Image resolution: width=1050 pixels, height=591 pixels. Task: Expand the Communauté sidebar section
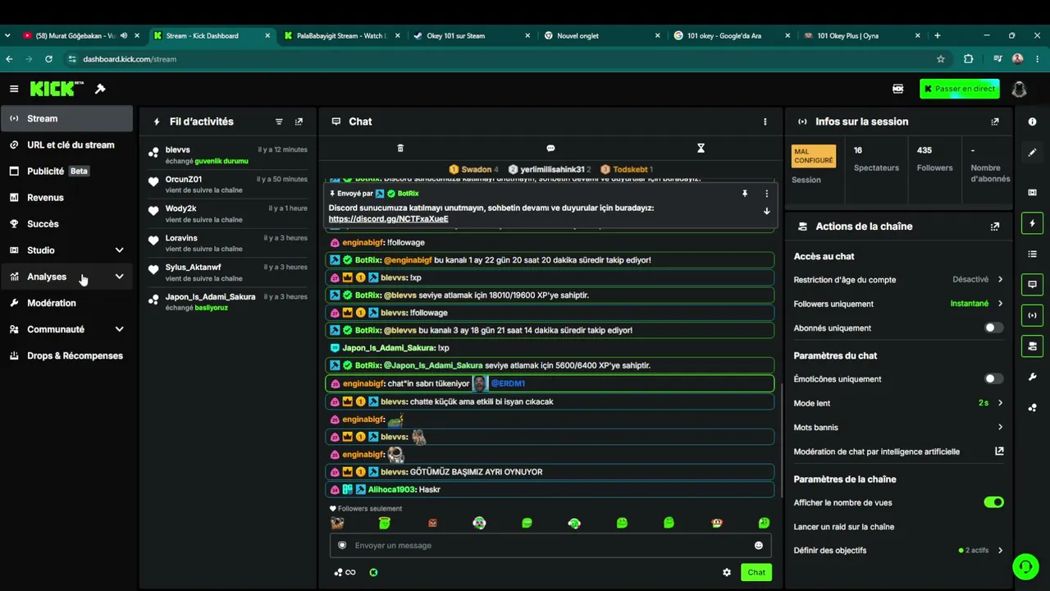click(119, 329)
